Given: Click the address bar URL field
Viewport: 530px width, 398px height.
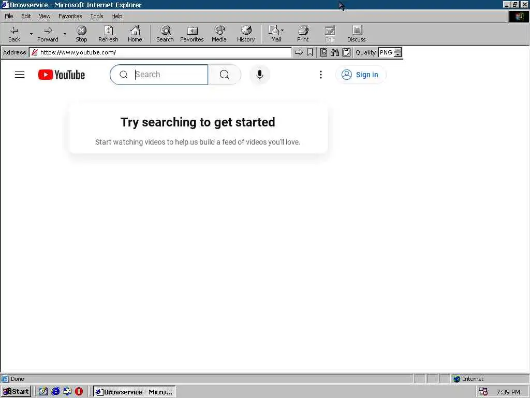Looking at the screenshot, I should (160, 52).
